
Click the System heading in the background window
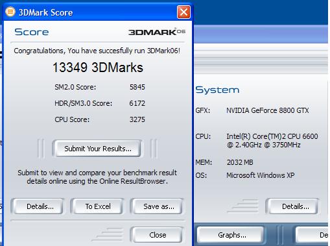pos(217,90)
